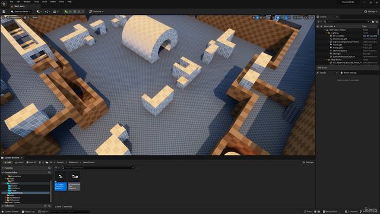Image resolution: width=380 pixels, height=214 pixels.
Task: Select the SphereReflectionCapture actor in Outliner
Action: pyautogui.click(x=344, y=56)
